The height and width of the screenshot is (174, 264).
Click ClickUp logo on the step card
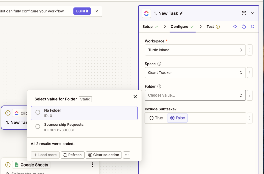click(x=16, y=113)
